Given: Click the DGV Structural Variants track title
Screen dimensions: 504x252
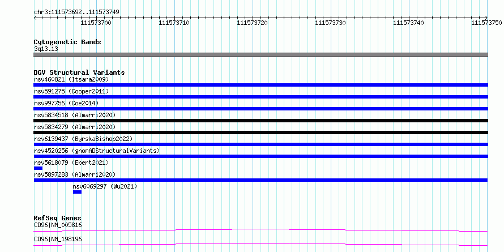Looking at the screenshot, I should [x=79, y=72].
